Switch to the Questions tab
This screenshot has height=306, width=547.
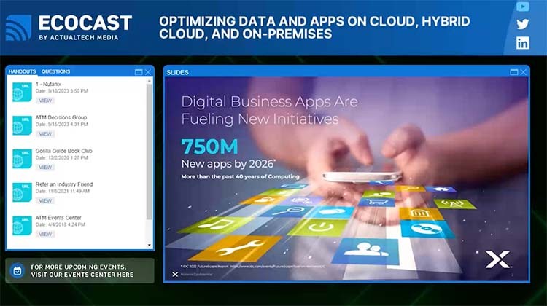55,71
